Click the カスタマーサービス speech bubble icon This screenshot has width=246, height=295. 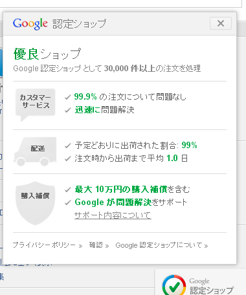(36, 105)
